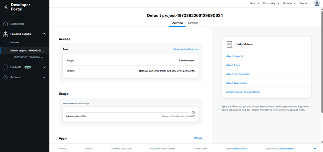The height and width of the screenshot is (152, 323).
Task: Collapse footer with blue chevron
Action: pos(315,148)
